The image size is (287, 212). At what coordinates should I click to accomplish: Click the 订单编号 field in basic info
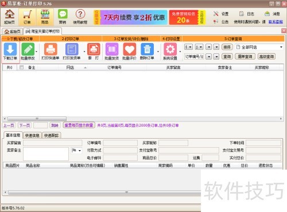pyautogui.click(x=121, y=143)
